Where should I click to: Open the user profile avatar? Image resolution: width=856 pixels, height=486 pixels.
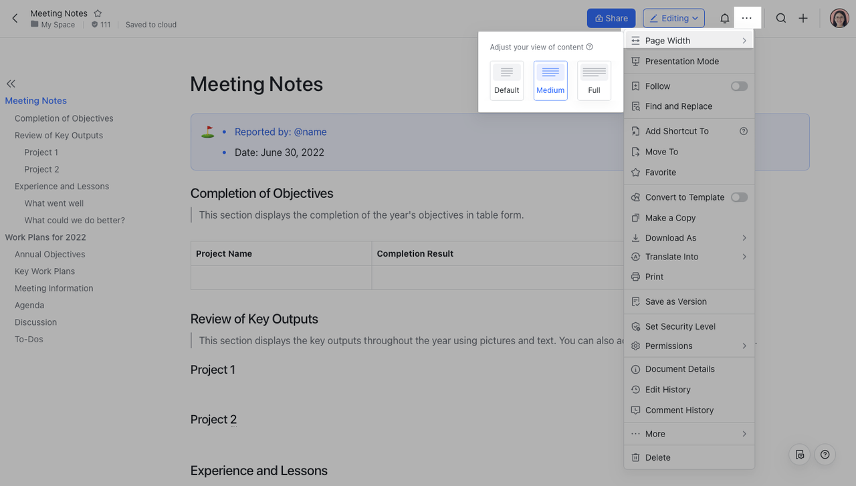(839, 19)
